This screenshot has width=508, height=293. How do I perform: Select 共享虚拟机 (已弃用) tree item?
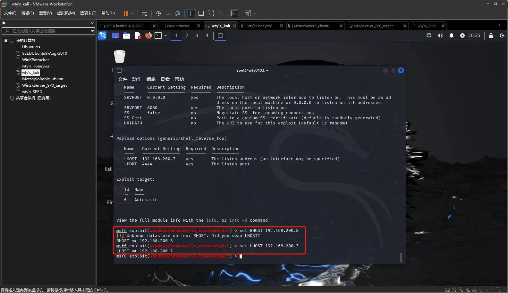click(33, 98)
